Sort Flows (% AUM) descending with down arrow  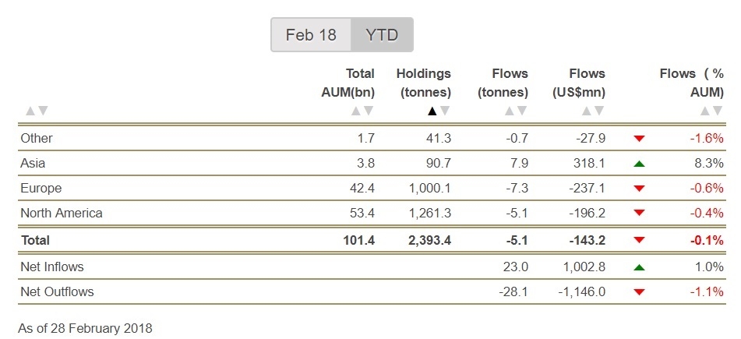(718, 111)
